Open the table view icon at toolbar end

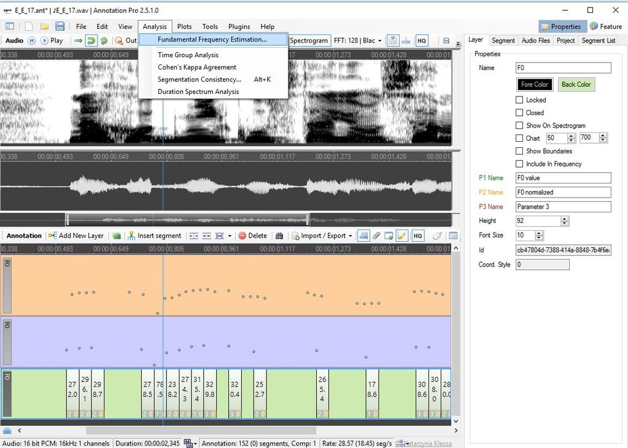pyautogui.click(x=453, y=236)
